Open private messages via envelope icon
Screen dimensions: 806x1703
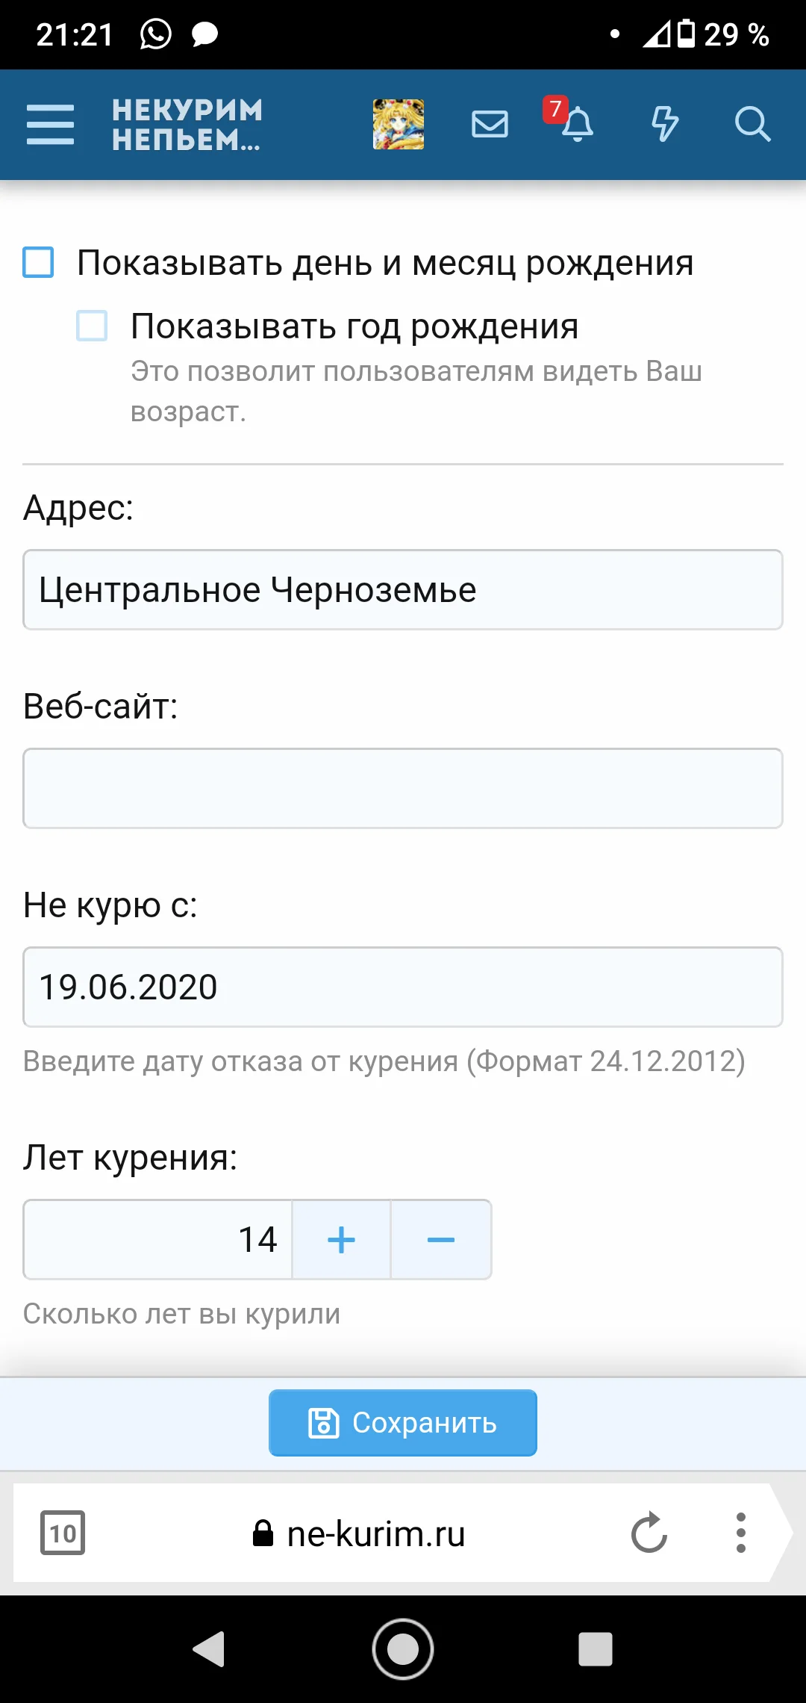coord(490,124)
